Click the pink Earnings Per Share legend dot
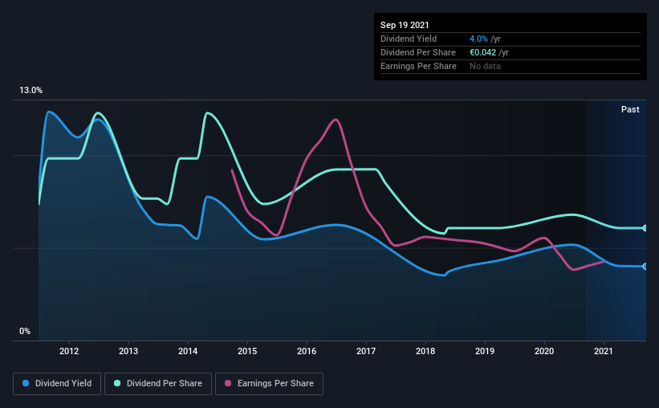This screenshot has height=408, width=659. click(228, 383)
